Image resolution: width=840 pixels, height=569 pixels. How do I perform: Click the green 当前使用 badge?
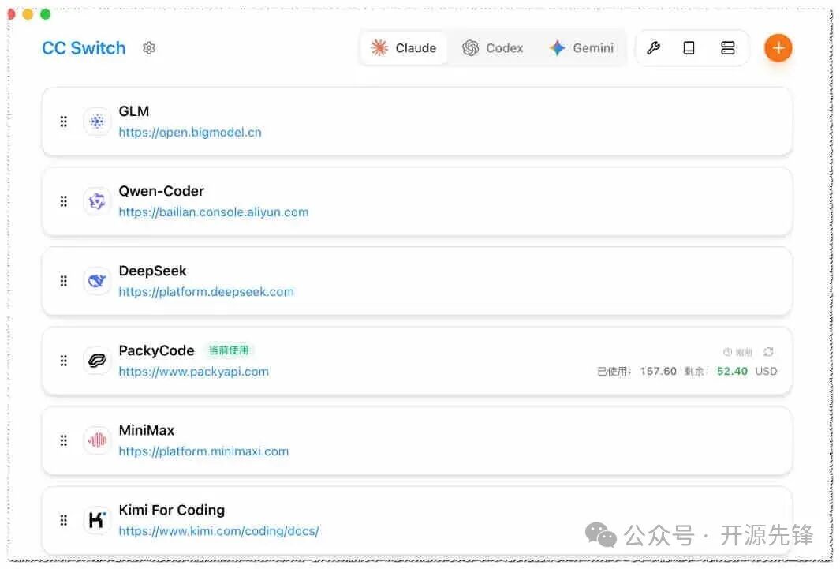pyautogui.click(x=229, y=350)
